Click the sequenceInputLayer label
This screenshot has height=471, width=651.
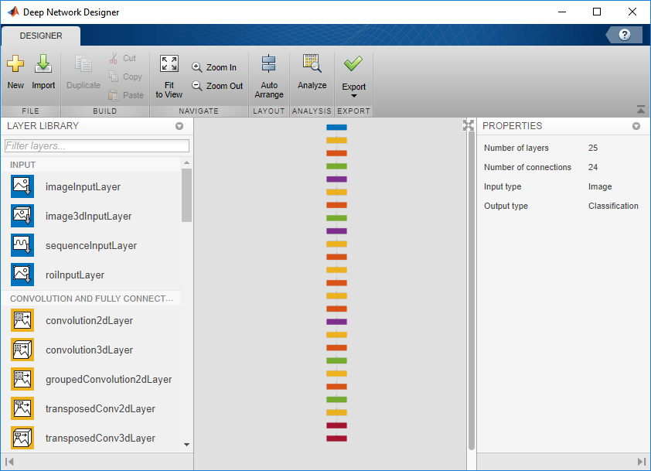(91, 245)
